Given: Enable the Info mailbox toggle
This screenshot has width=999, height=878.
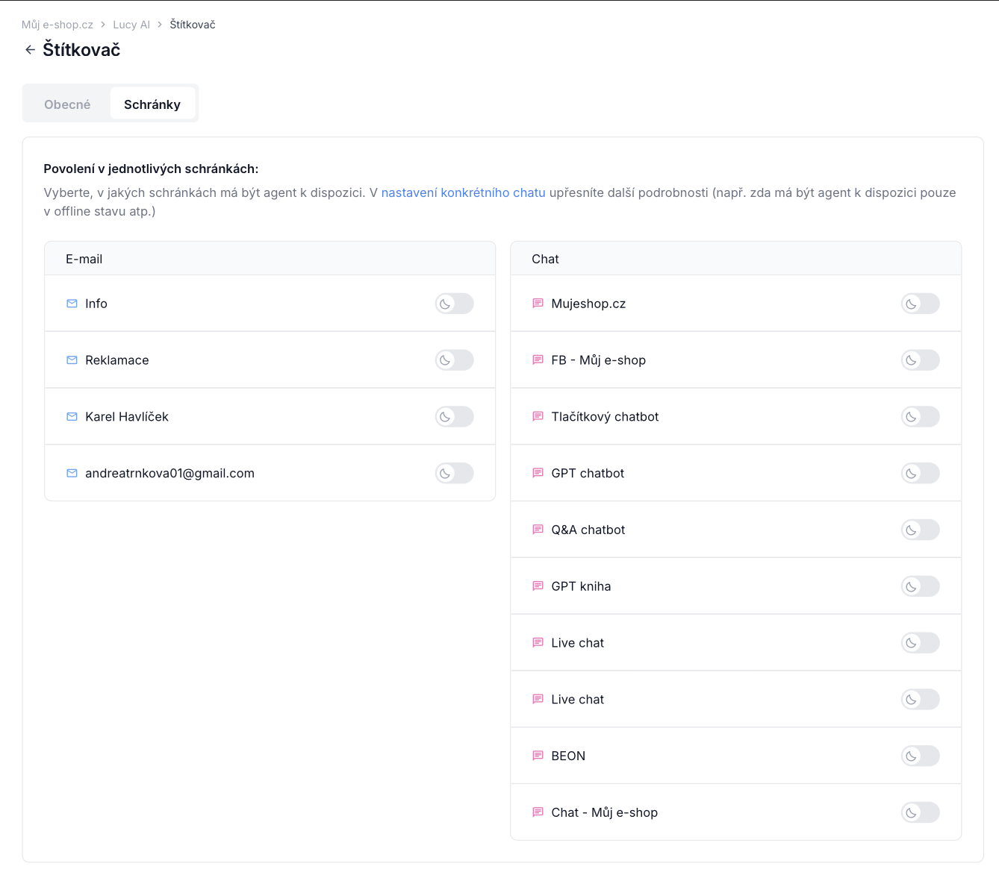Looking at the screenshot, I should click(x=455, y=304).
